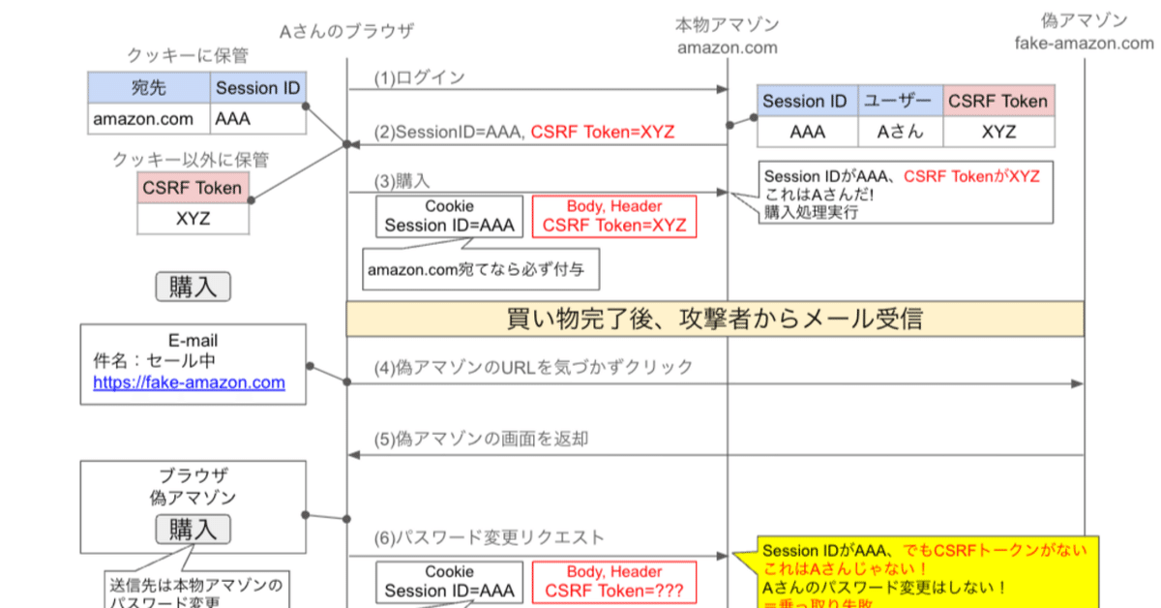Click the red CSRF Token=XYZ header box

(616, 215)
